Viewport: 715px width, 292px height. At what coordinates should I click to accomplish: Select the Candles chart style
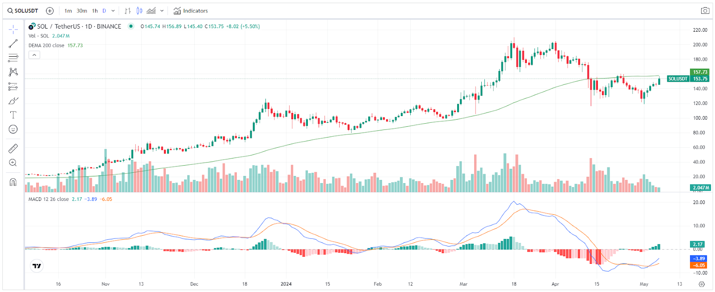(x=139, y=11)
